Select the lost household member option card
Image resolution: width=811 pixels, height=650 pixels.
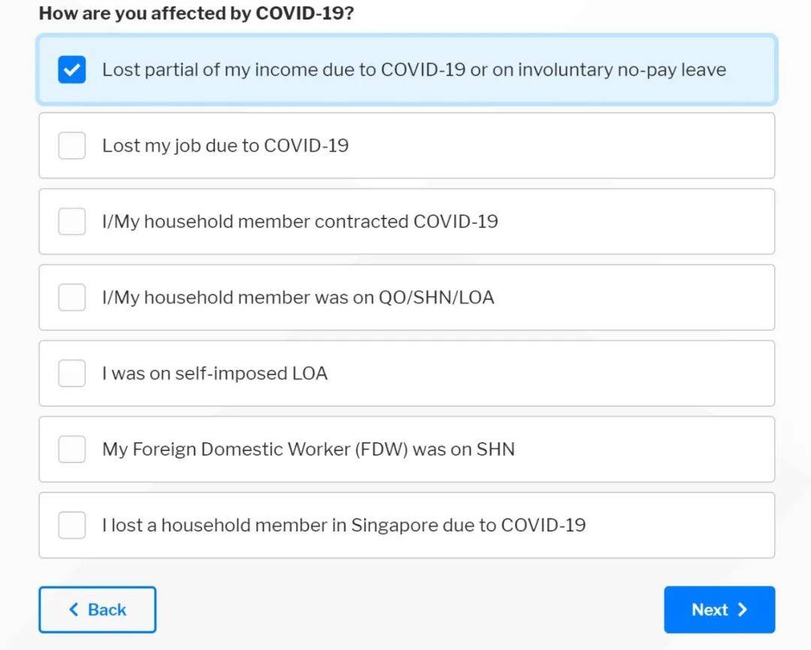(x=405, y=525)
